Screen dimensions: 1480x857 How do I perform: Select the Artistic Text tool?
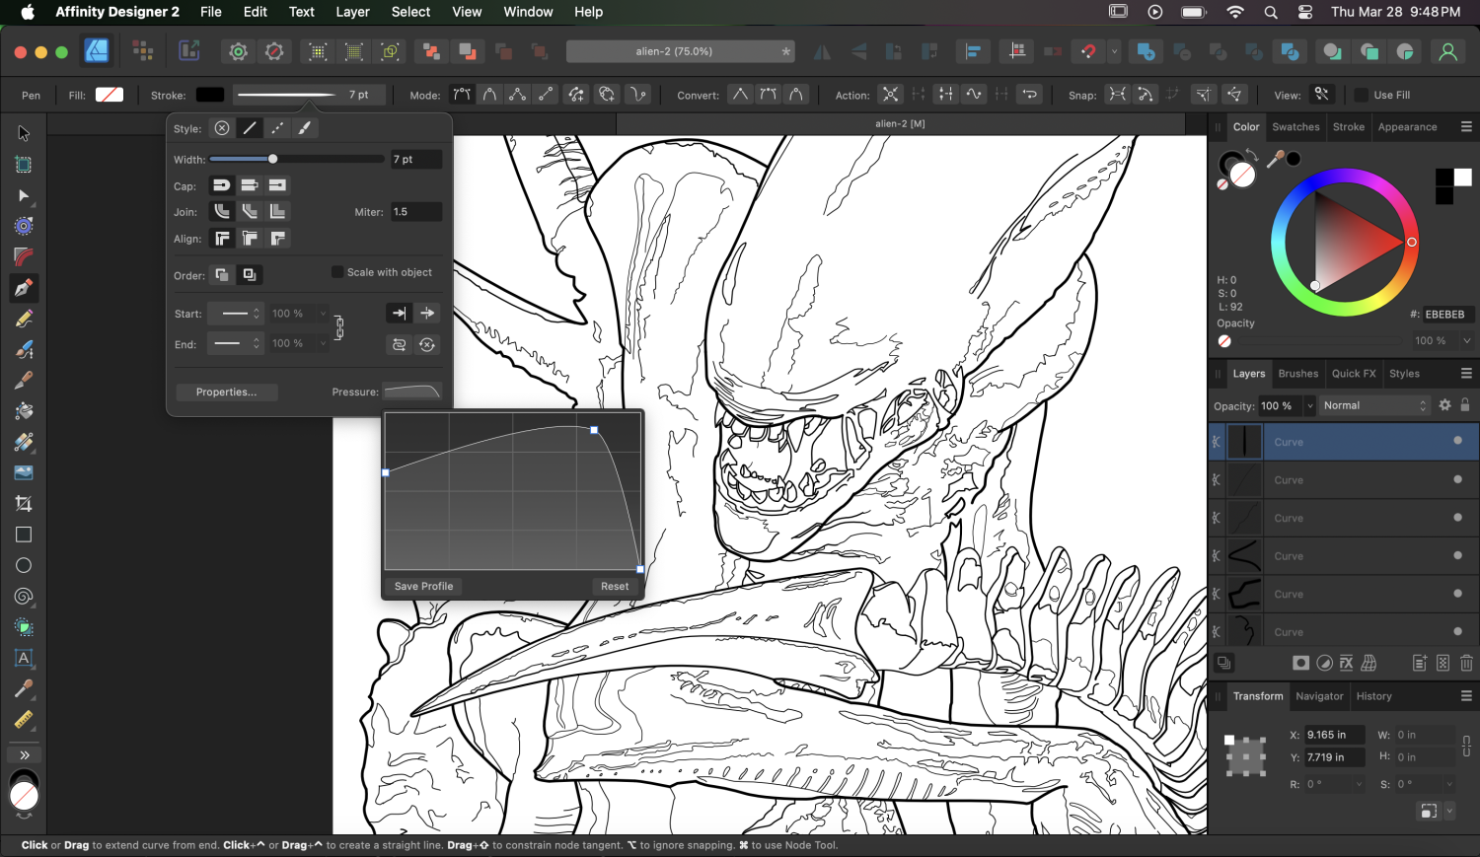click(x=24, y=659)
